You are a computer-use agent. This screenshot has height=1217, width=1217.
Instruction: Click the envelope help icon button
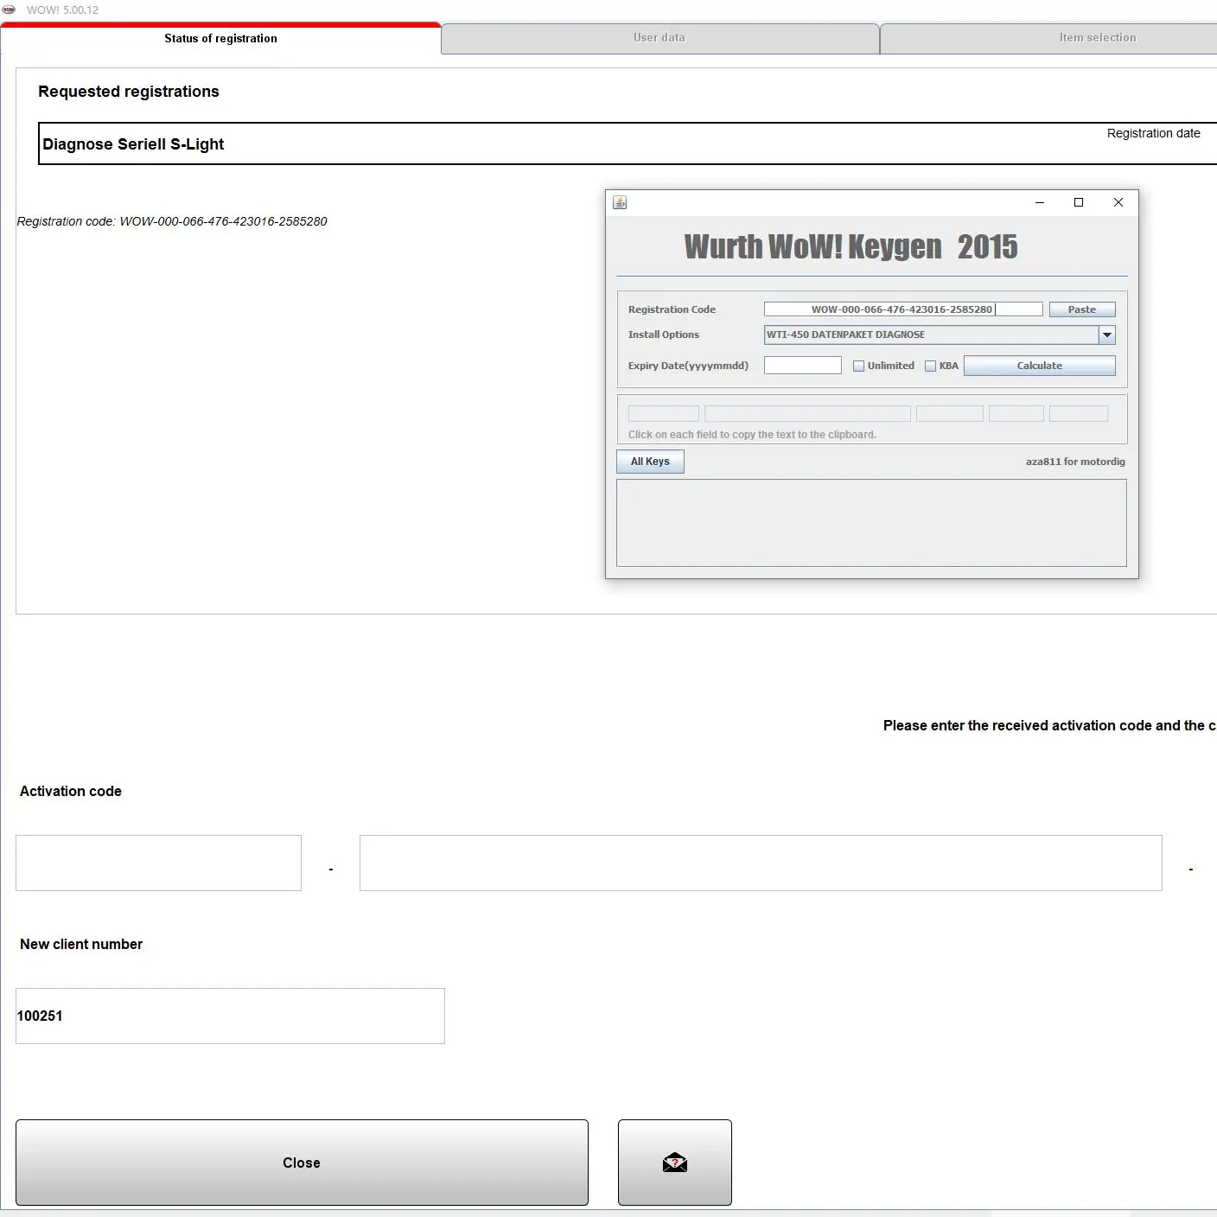coord(674,1162)
